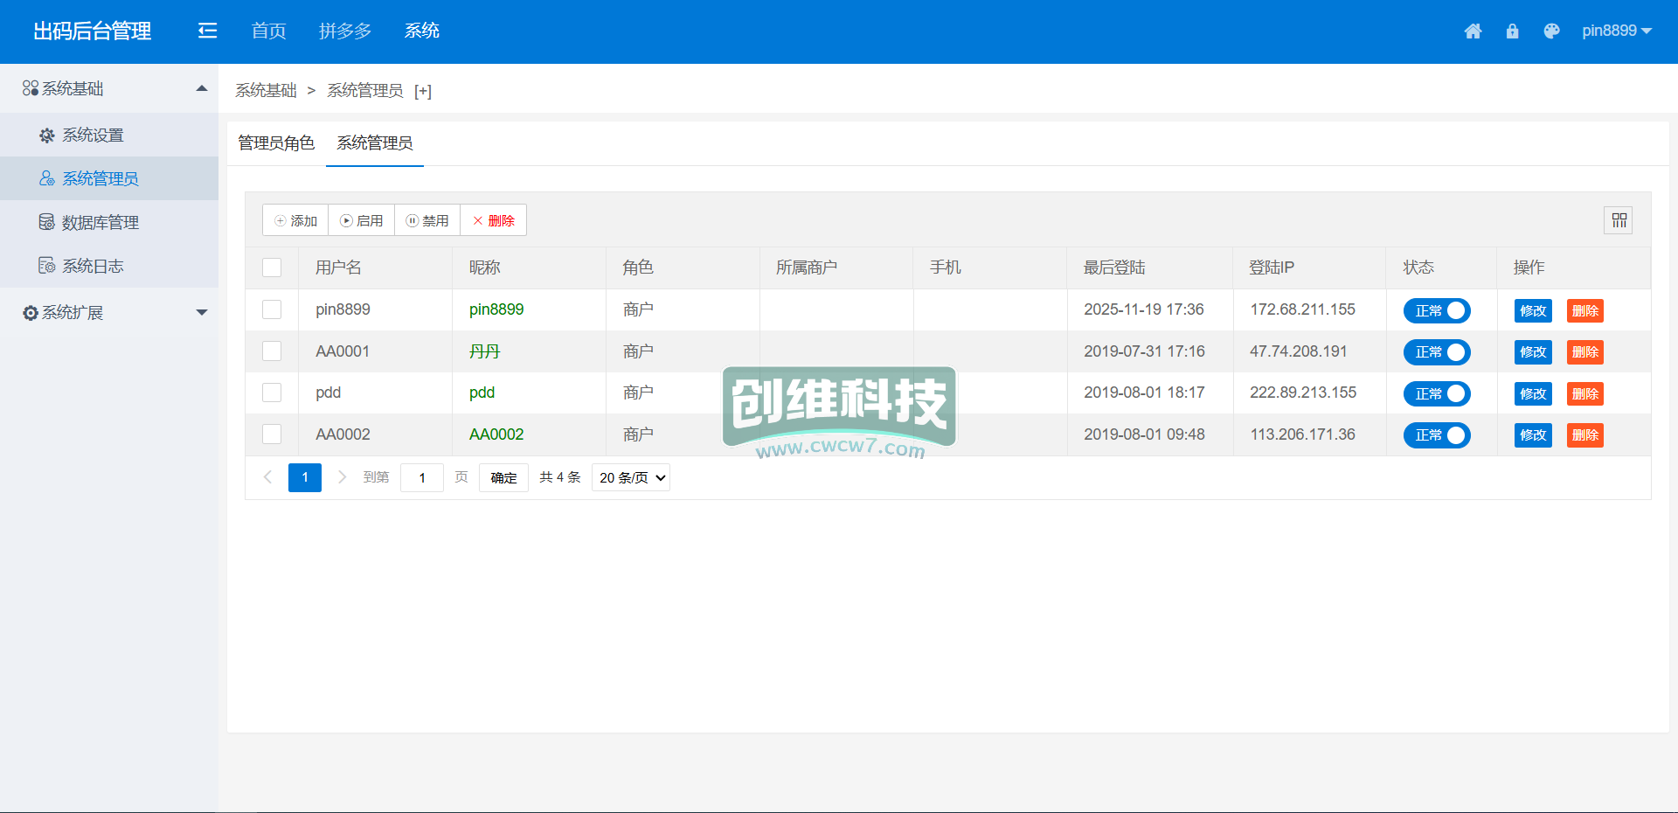Open the 拼多多 top menu

[x=345, y=31]
